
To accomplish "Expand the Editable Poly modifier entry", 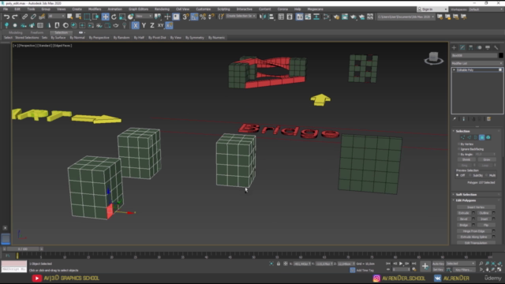I will click(454, 70).
